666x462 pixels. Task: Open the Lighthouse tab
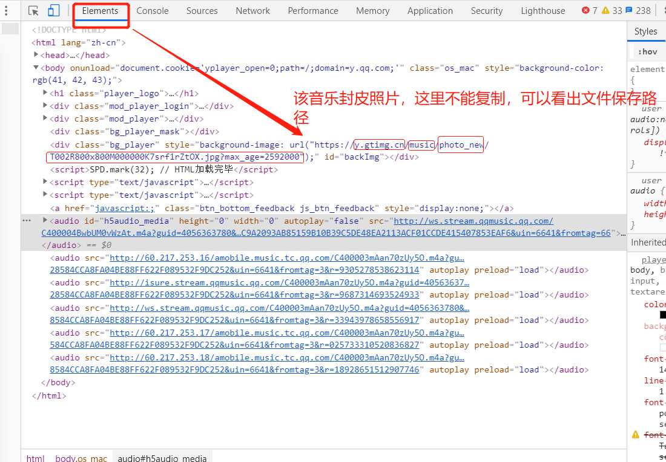click(x=543, y=11)
